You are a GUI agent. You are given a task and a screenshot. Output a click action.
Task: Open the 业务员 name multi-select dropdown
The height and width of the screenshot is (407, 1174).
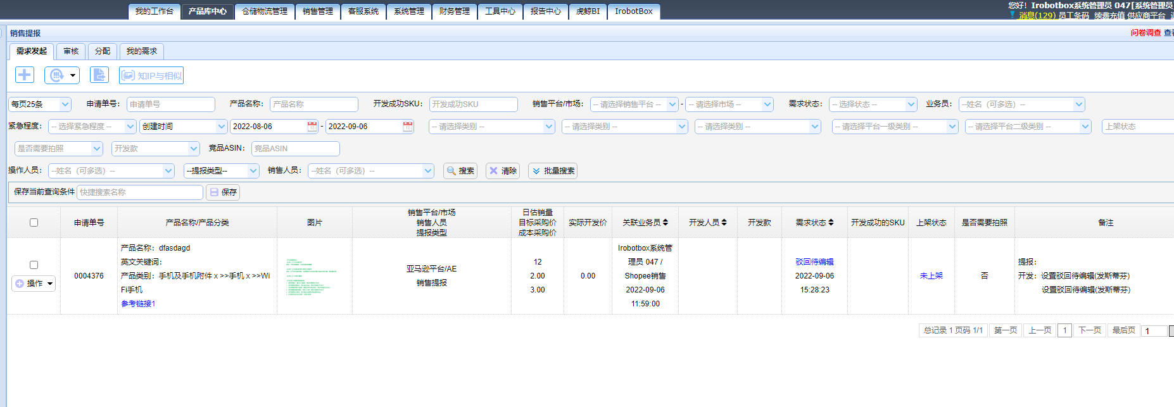(x=1022, y=104)
